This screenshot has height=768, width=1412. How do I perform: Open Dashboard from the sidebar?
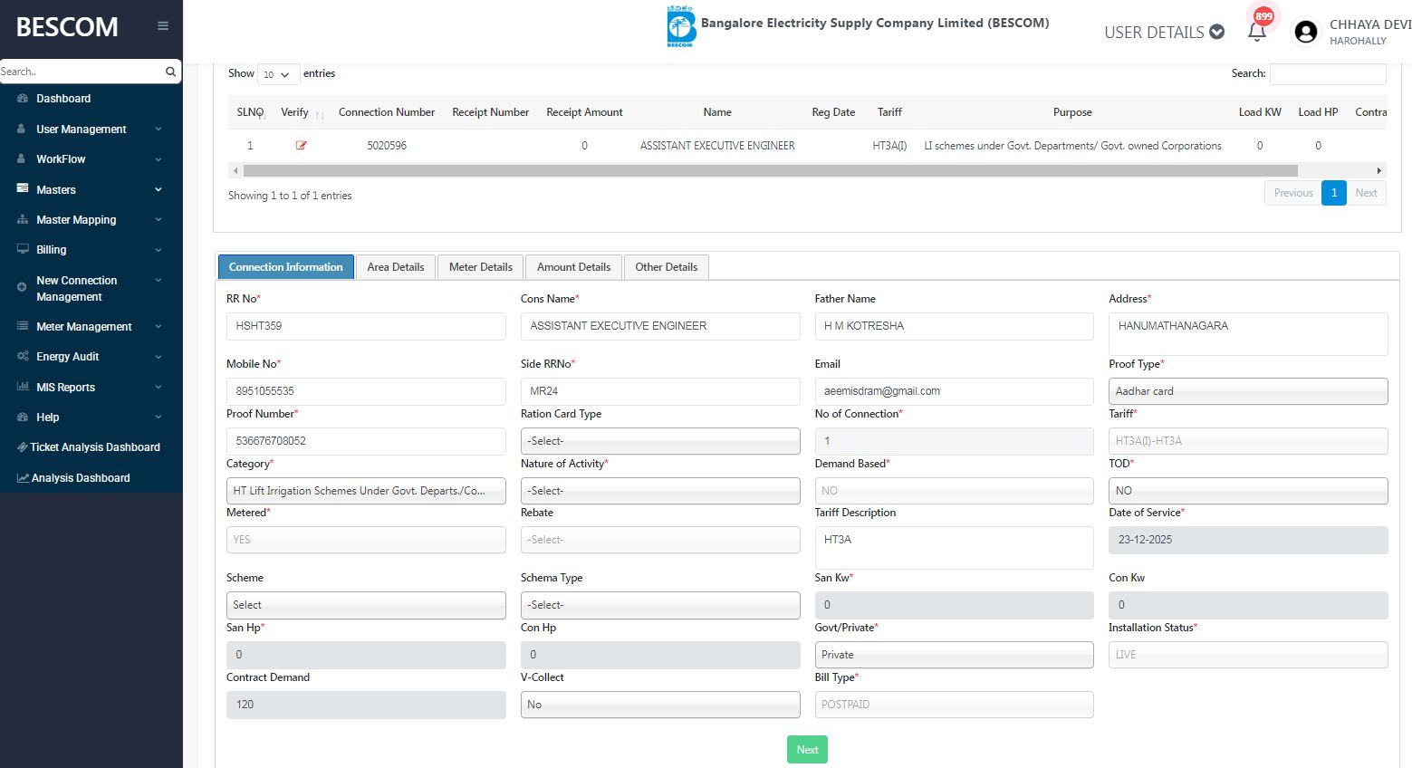[63, 99]
